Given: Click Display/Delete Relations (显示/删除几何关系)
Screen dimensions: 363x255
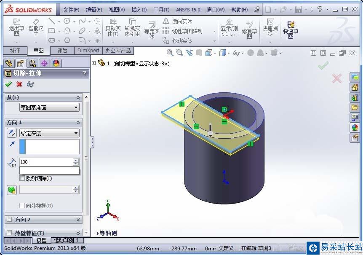Looking at the screenshot, I should pyautogui.click(x=229, y=28).
